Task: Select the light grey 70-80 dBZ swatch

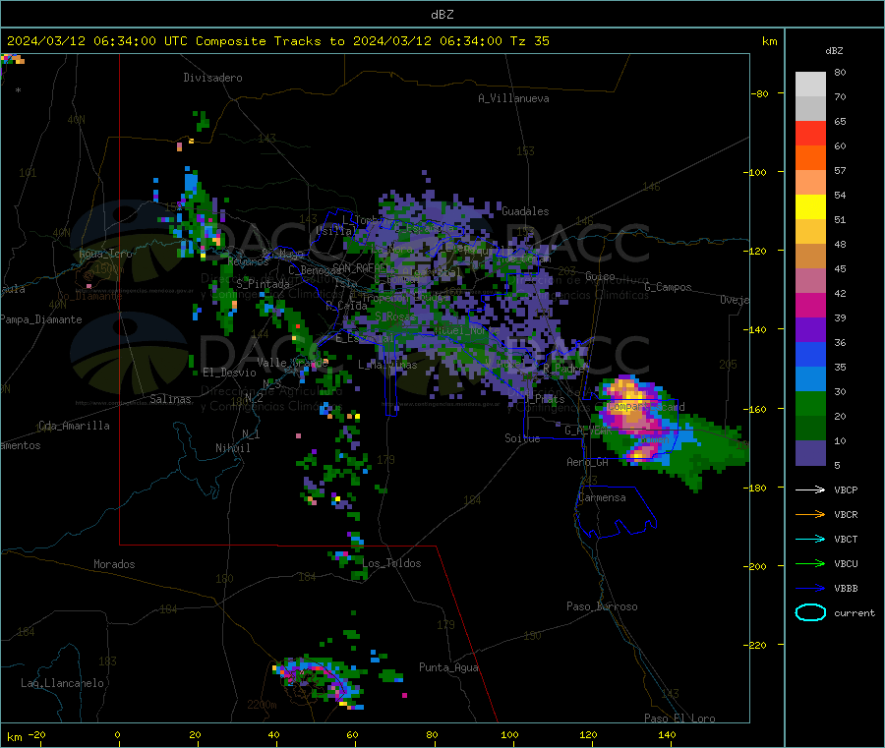Action: coord(810,85)
